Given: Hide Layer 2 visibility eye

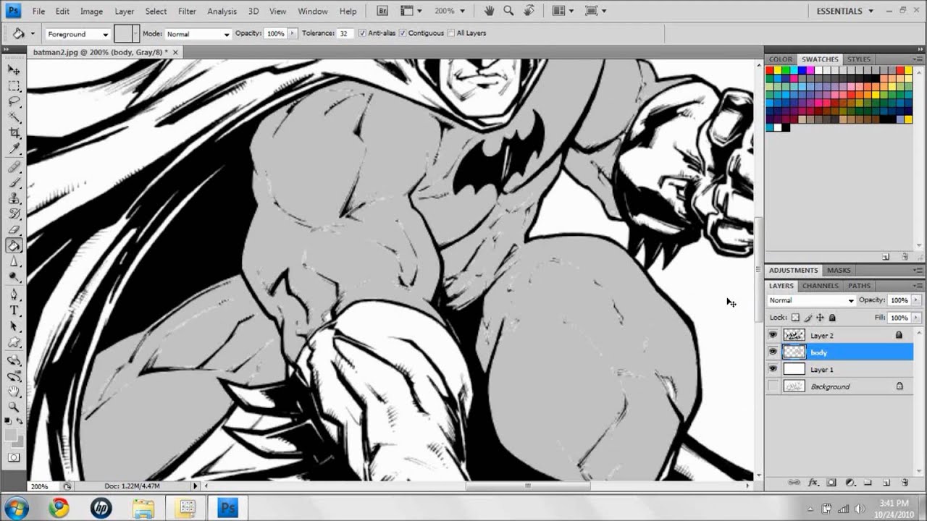Looking at the screenshot, I should (773, 336).
